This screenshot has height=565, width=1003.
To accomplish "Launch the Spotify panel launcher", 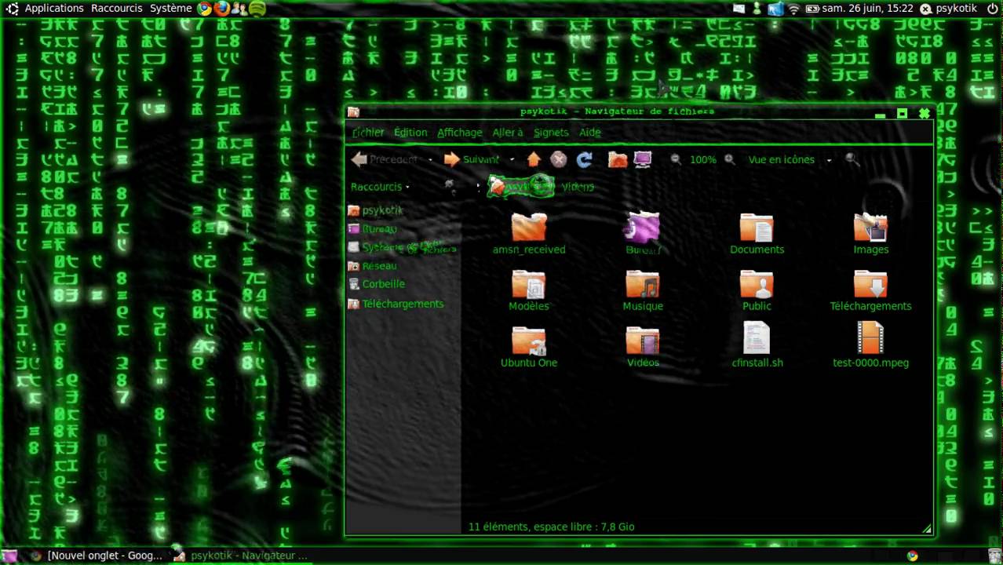I will pos(257,9).
